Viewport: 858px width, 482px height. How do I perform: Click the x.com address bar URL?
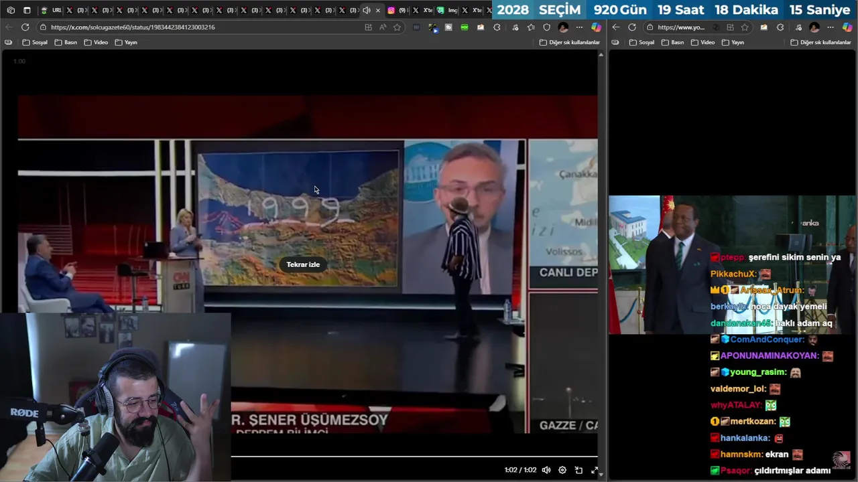tap(133, 27)
